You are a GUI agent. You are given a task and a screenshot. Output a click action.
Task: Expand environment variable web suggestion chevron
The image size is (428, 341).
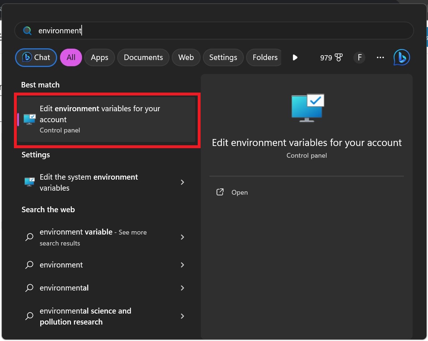point(182,237)
